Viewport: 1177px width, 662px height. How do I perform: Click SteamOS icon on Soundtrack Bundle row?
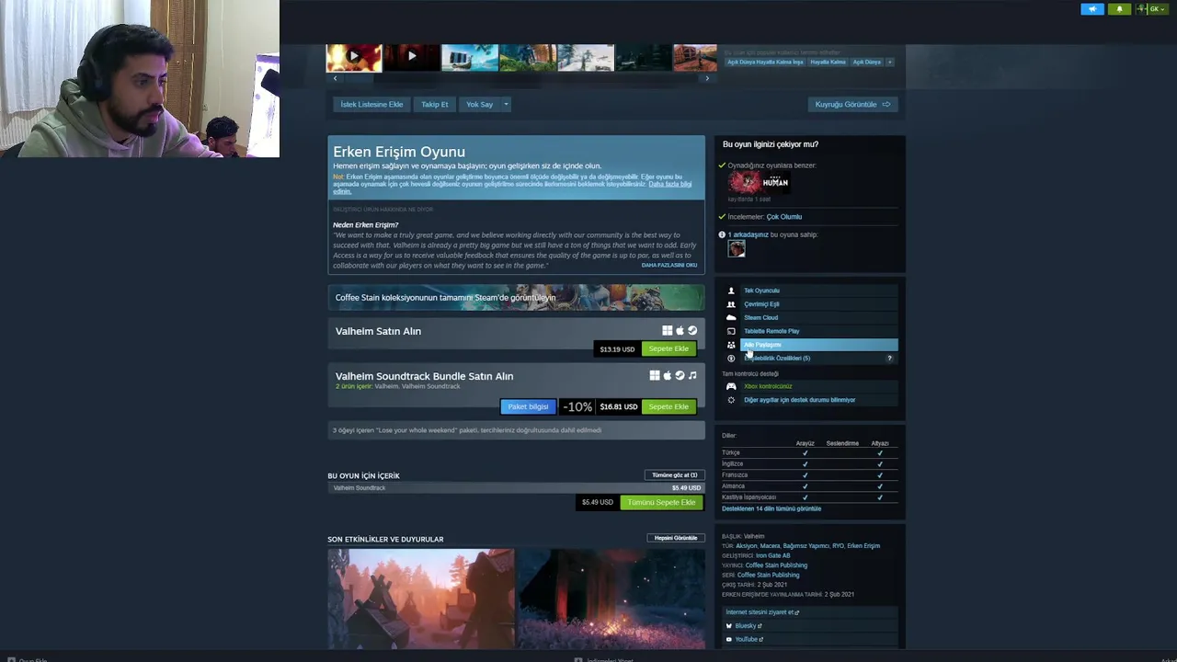tap(680, 375)
